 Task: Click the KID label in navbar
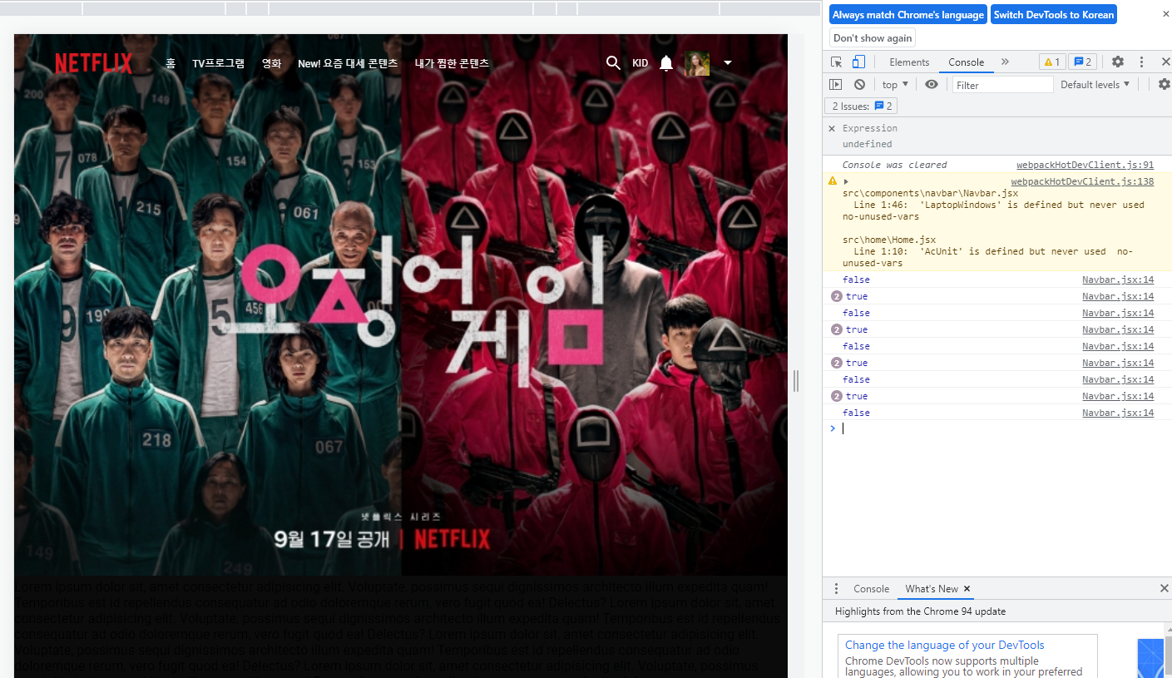(640, 63)
